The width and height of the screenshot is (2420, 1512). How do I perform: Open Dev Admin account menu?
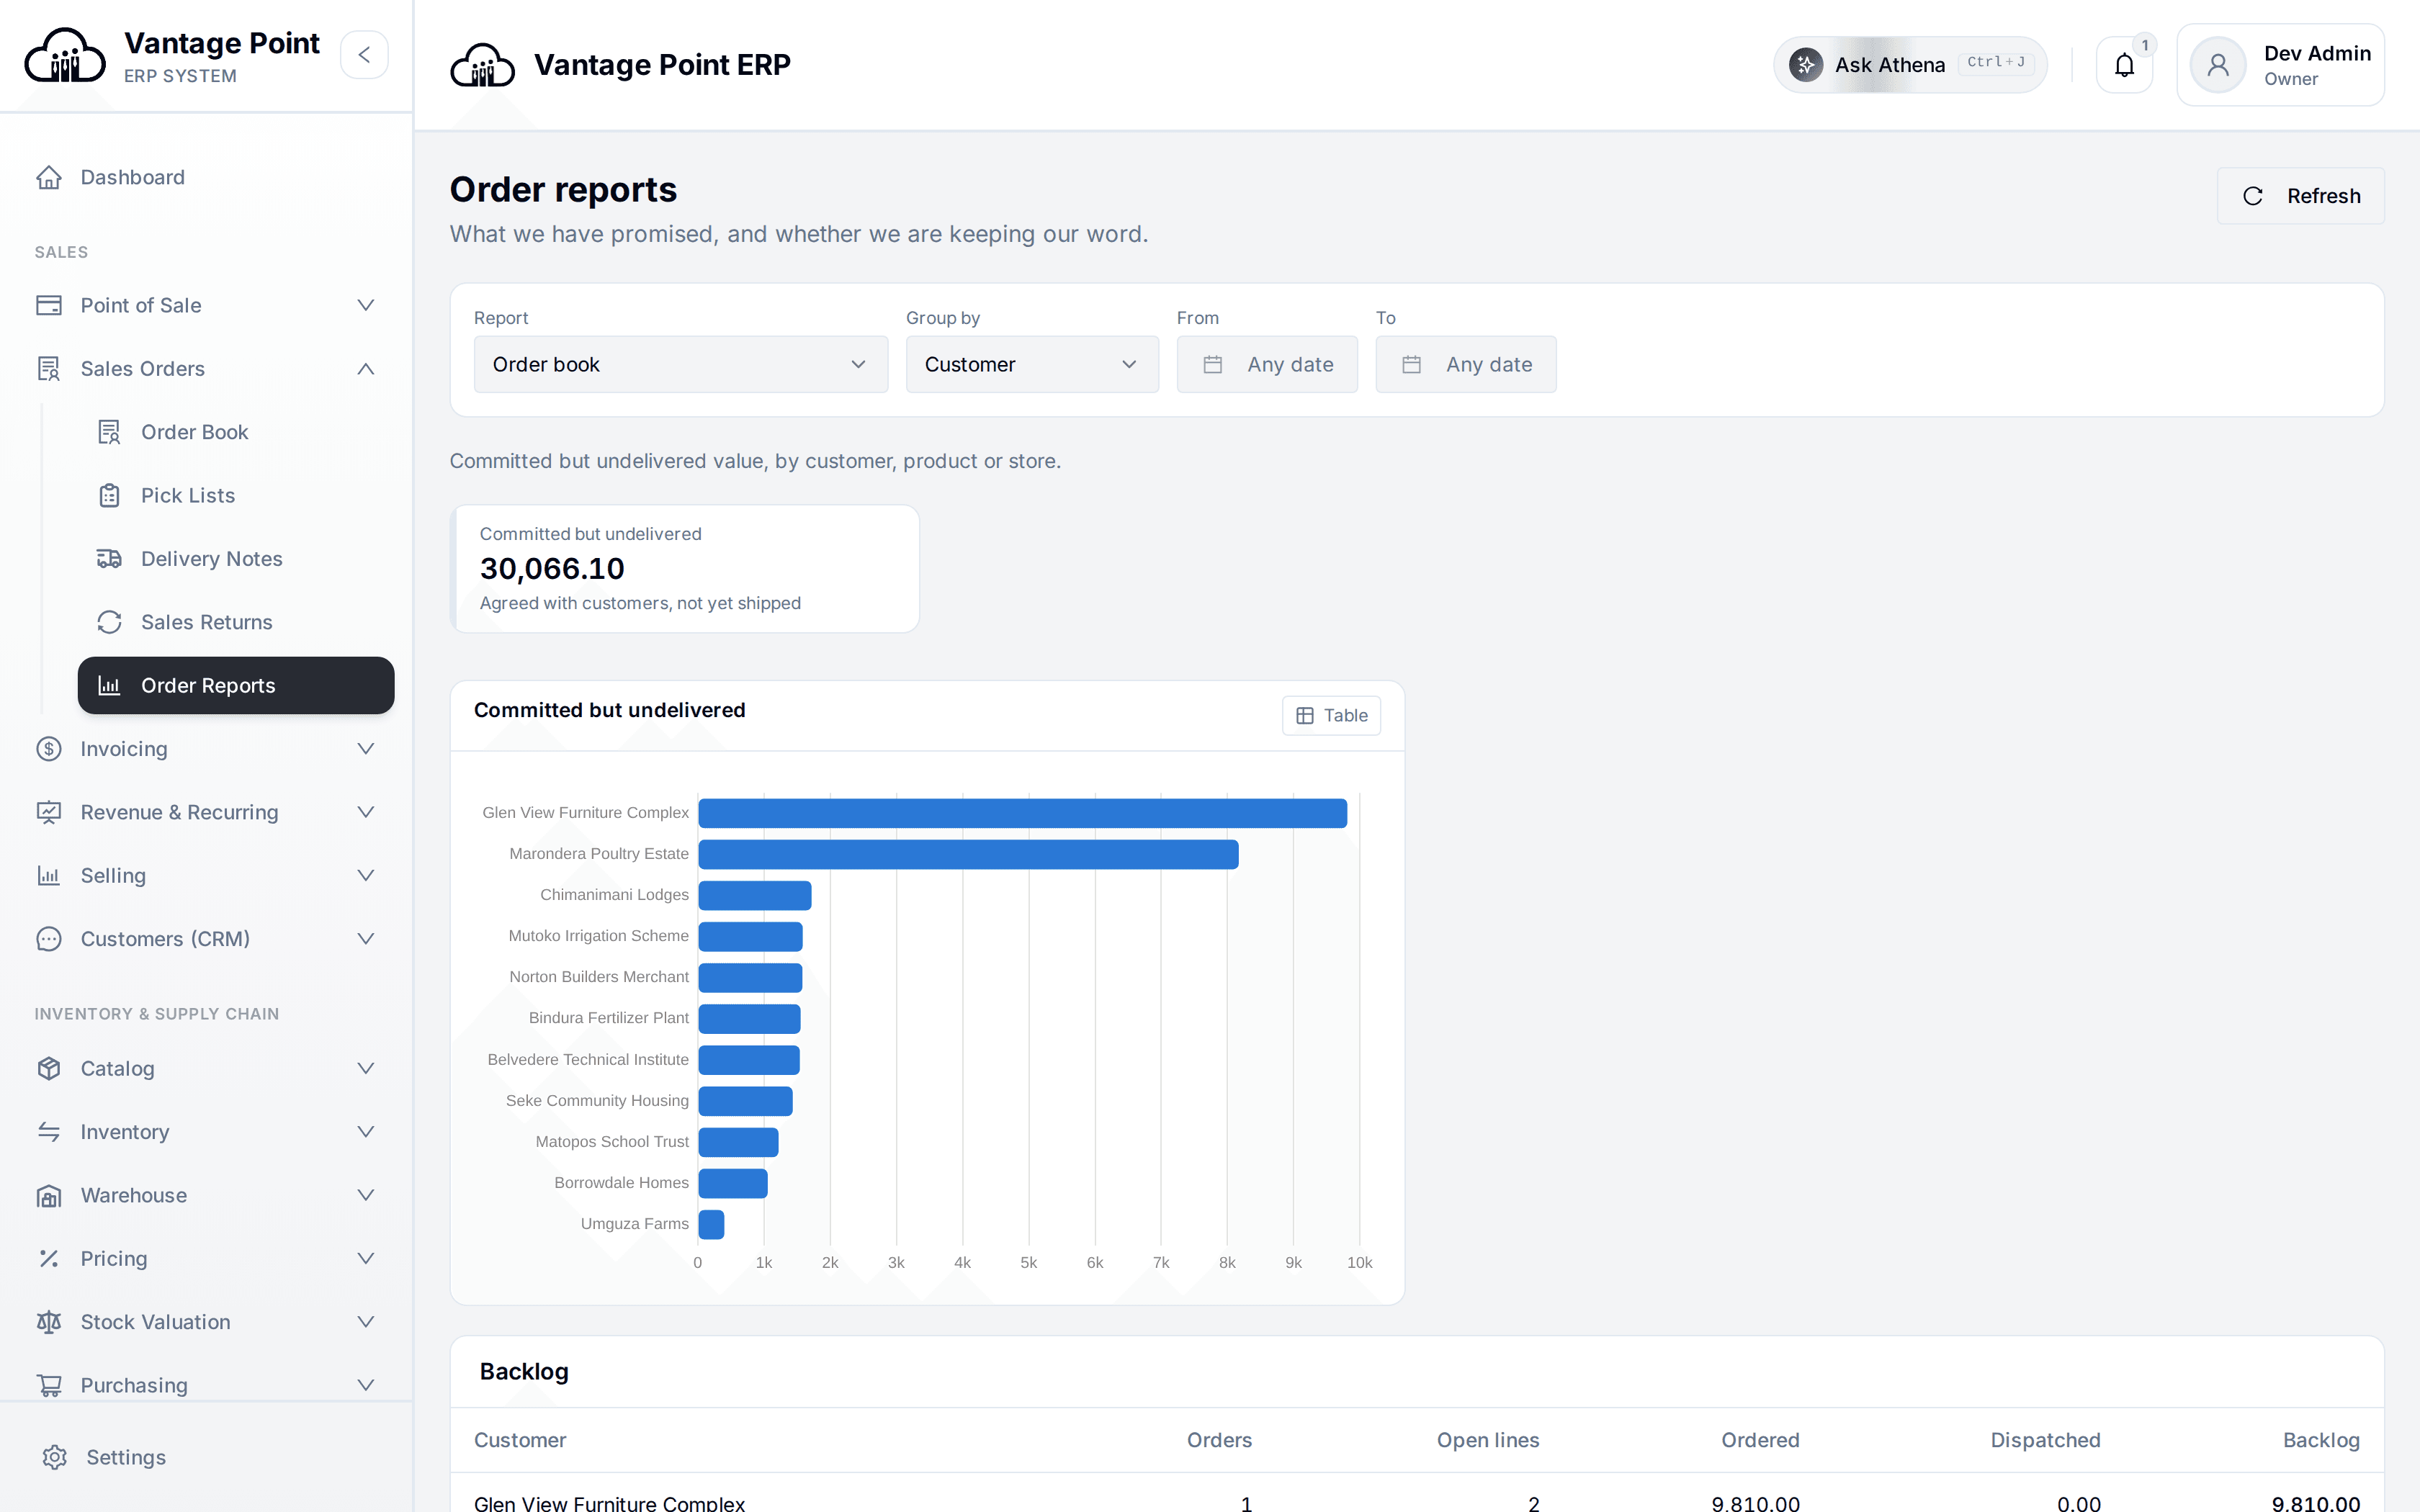click(2280, 65)
